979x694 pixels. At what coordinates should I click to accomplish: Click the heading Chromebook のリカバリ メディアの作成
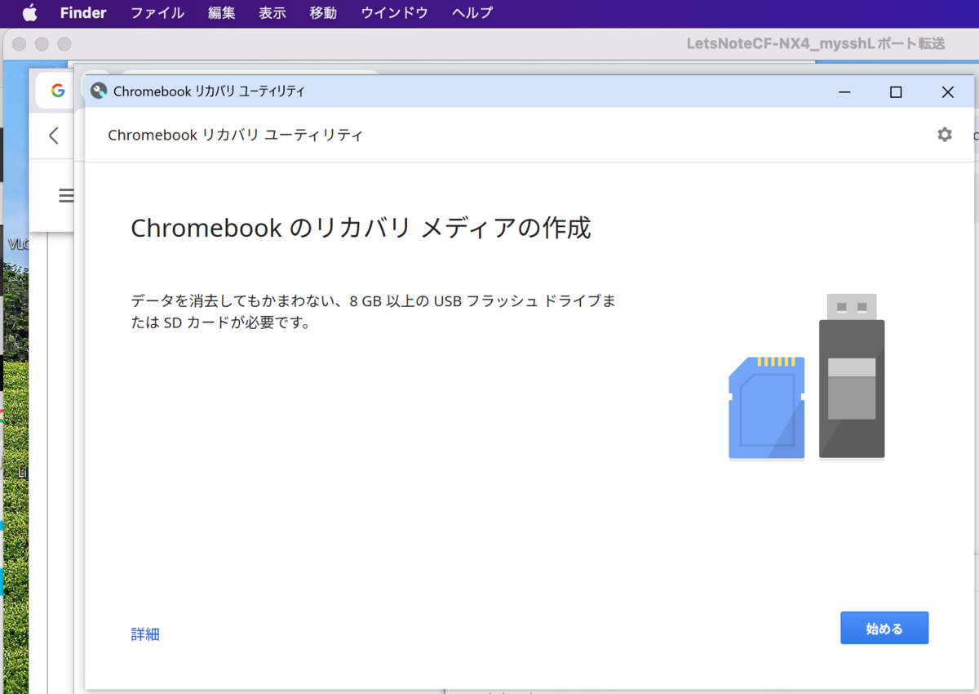[x=361, y=228]
